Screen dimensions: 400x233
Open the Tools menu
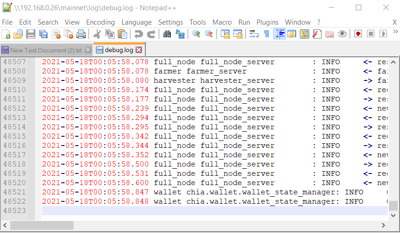(197, 22)
